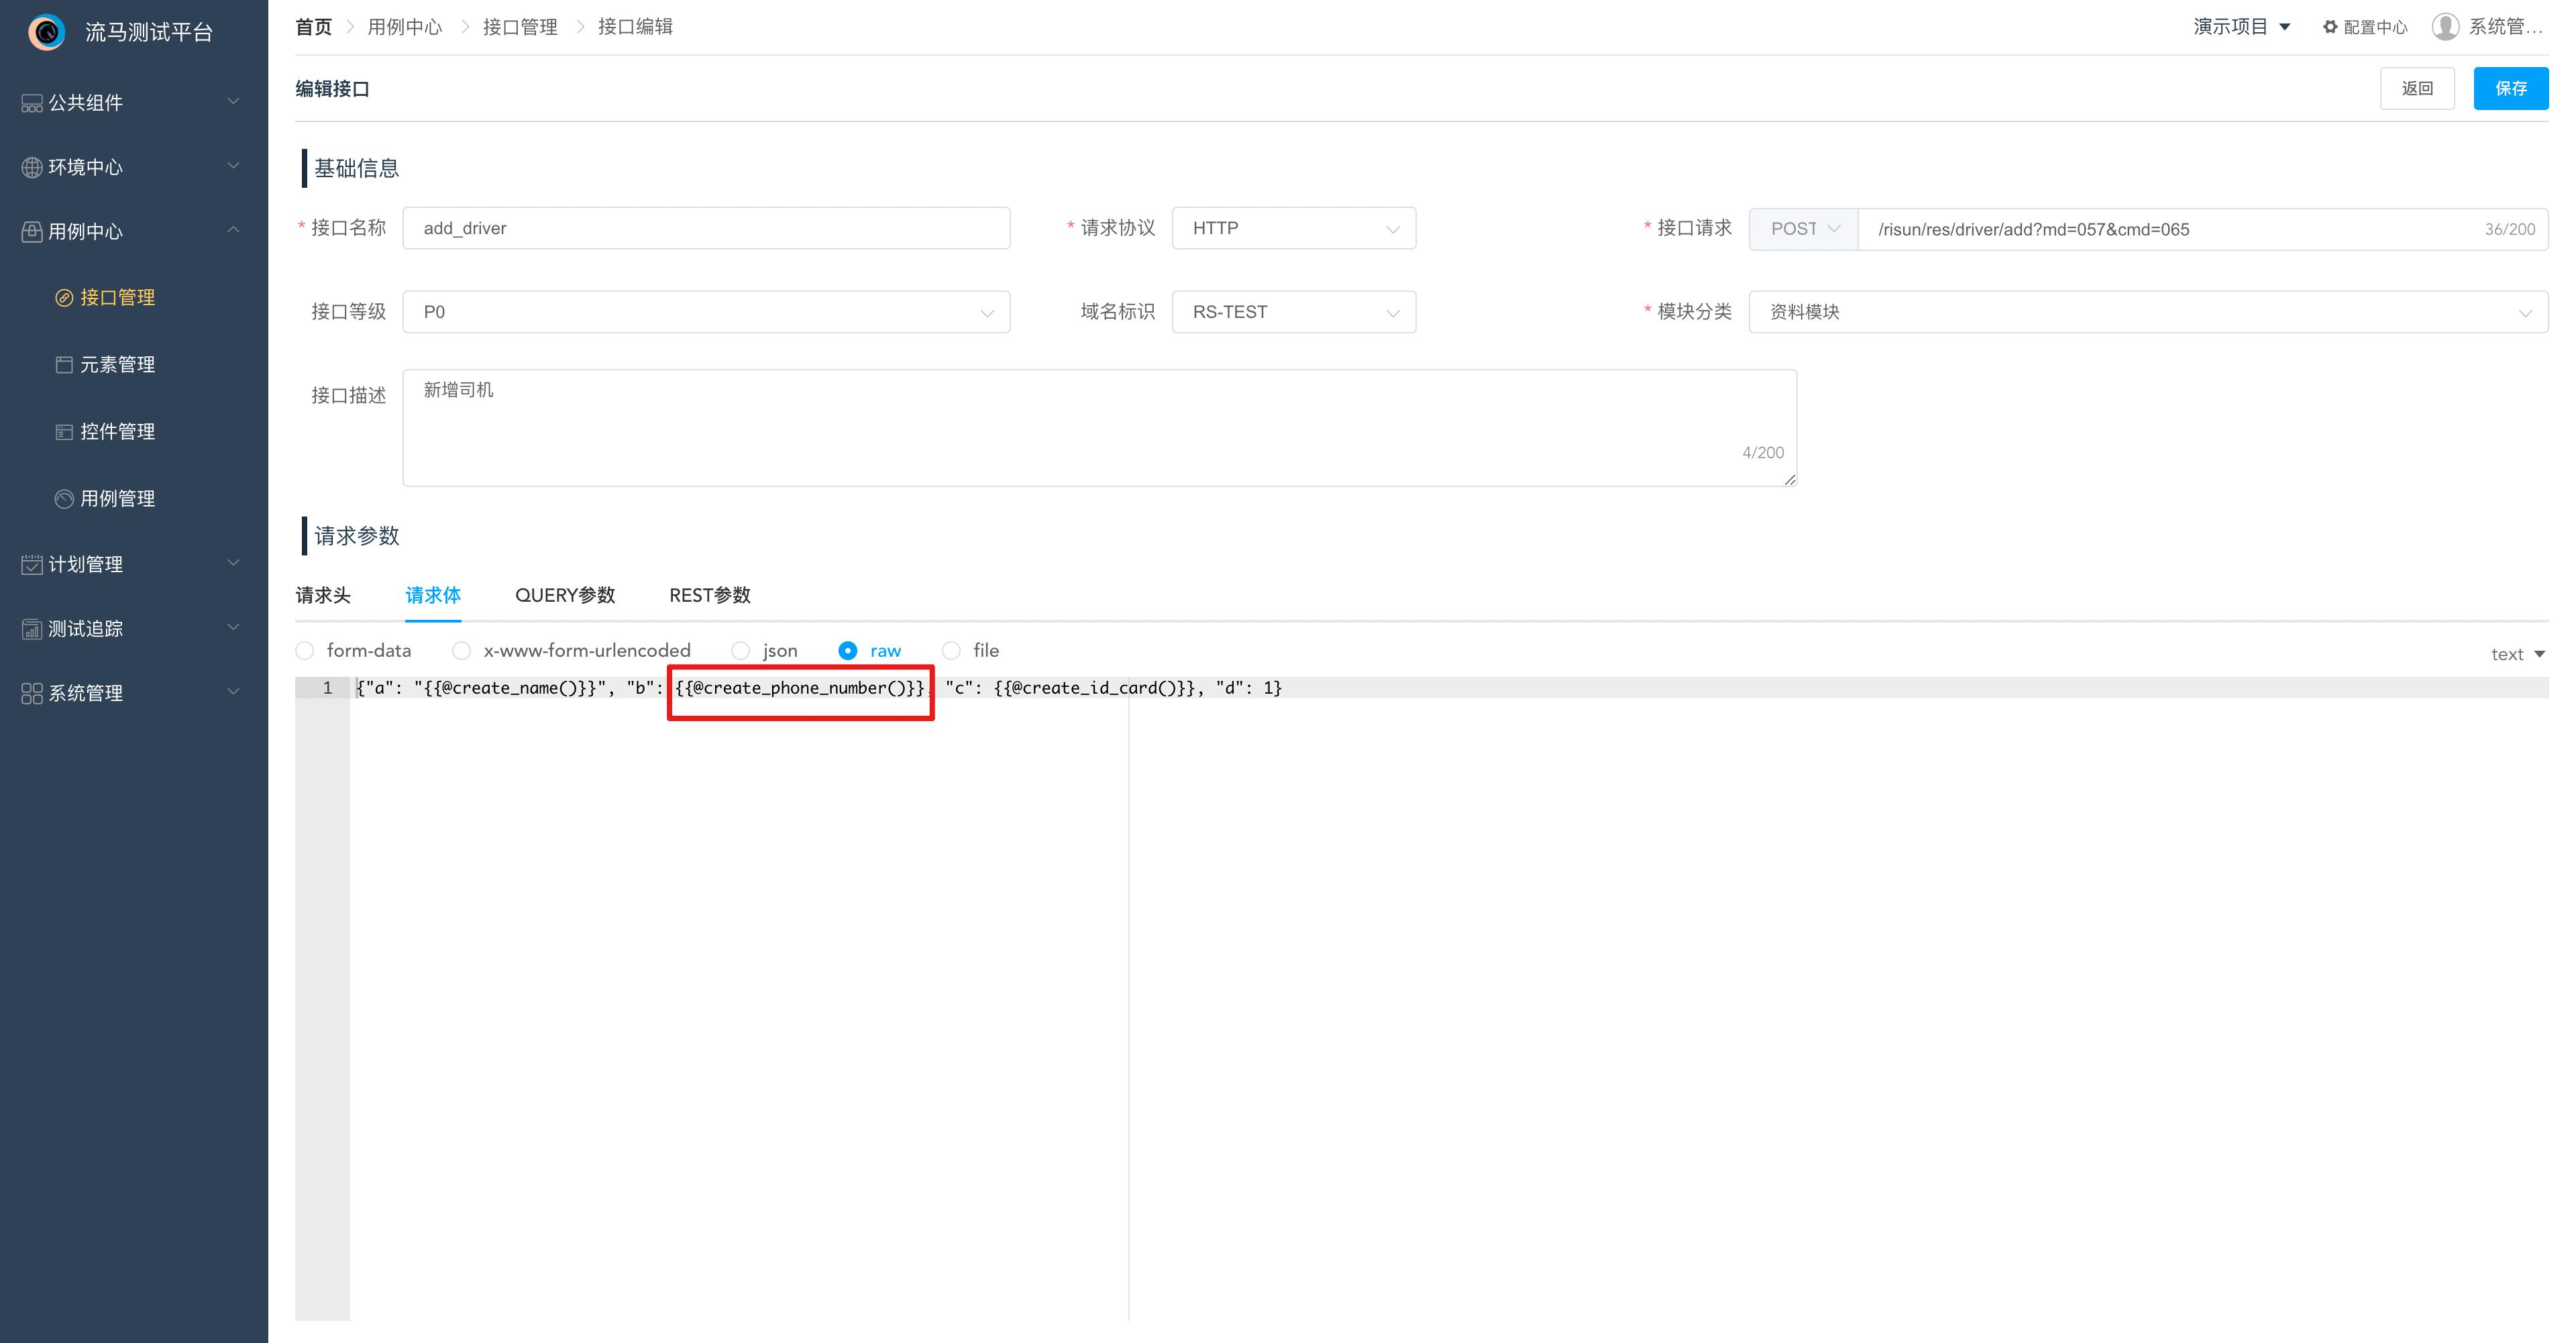Click the 保存 button

pos(2510,89)
